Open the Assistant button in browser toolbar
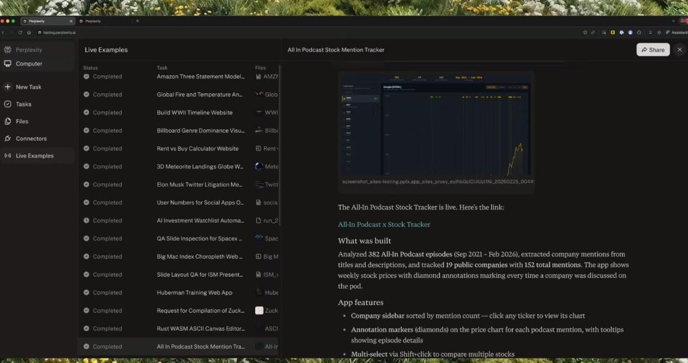This screenshot has width=688, height=363. (676, 32)
